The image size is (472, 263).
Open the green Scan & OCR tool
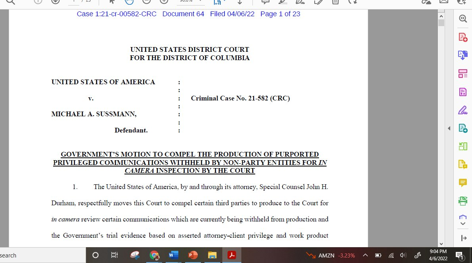coord(462,201)
